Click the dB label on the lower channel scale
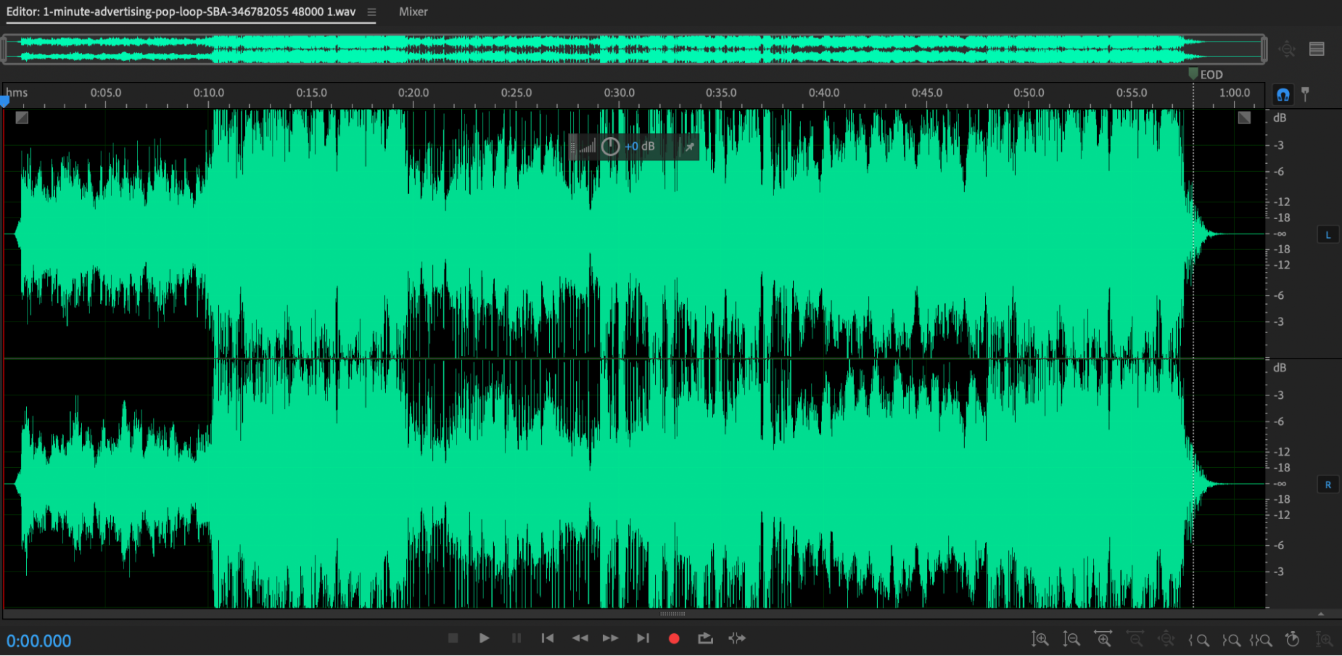This screenshot has width=1342, height=656. coord(1280,368)
